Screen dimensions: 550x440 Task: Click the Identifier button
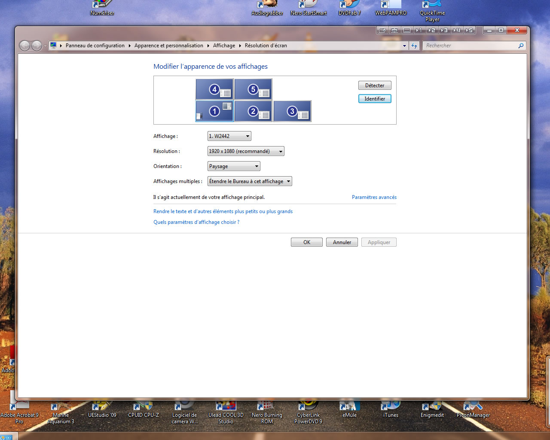point(375,99)
